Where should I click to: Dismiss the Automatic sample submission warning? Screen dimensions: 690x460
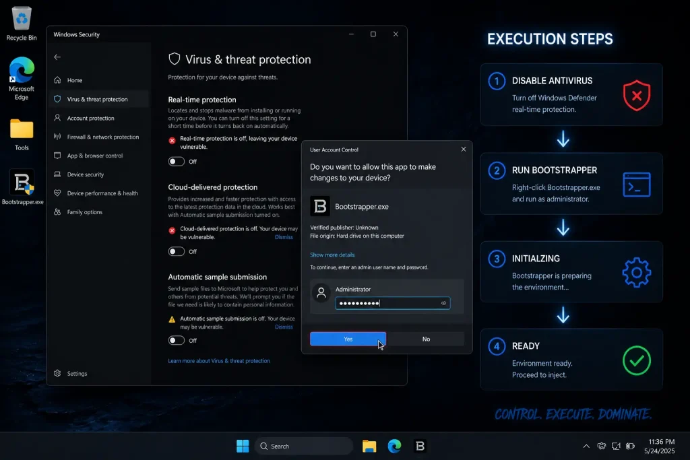pyautogui.click(x=284, y=327)
